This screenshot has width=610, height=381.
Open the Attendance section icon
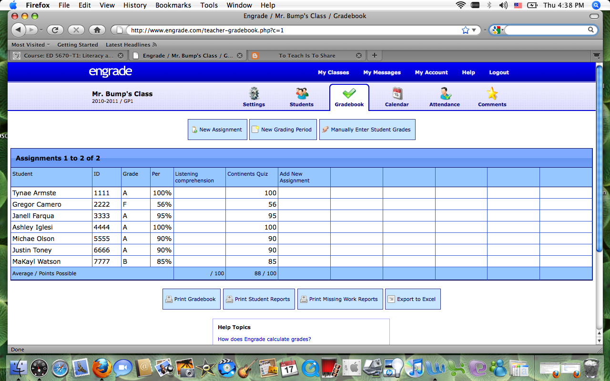[x=445, y=93]
